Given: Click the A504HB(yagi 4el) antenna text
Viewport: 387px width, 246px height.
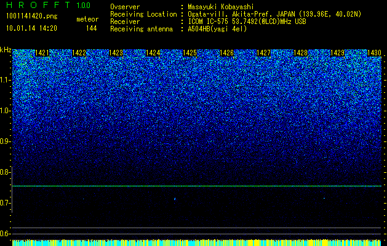Looking at the screenshot, I should (217, 29).
